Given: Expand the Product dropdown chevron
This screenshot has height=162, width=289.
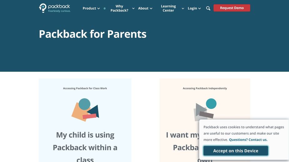Looking at the screenshot, I should point(99,8).
